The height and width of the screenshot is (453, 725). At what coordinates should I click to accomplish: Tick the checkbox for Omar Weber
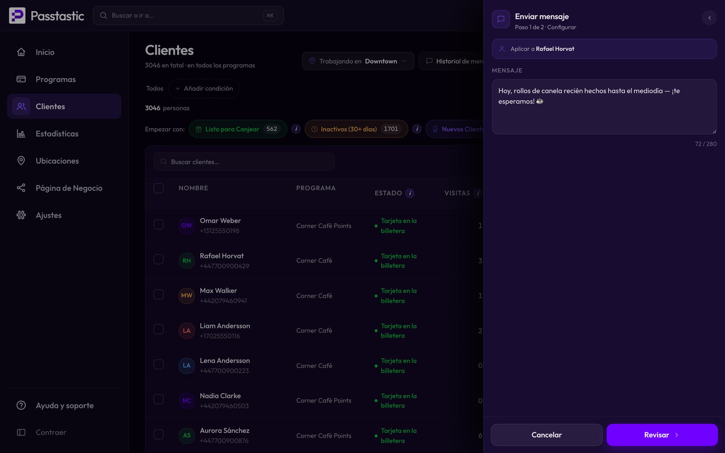pyautogui.click(x=159, y=225)
